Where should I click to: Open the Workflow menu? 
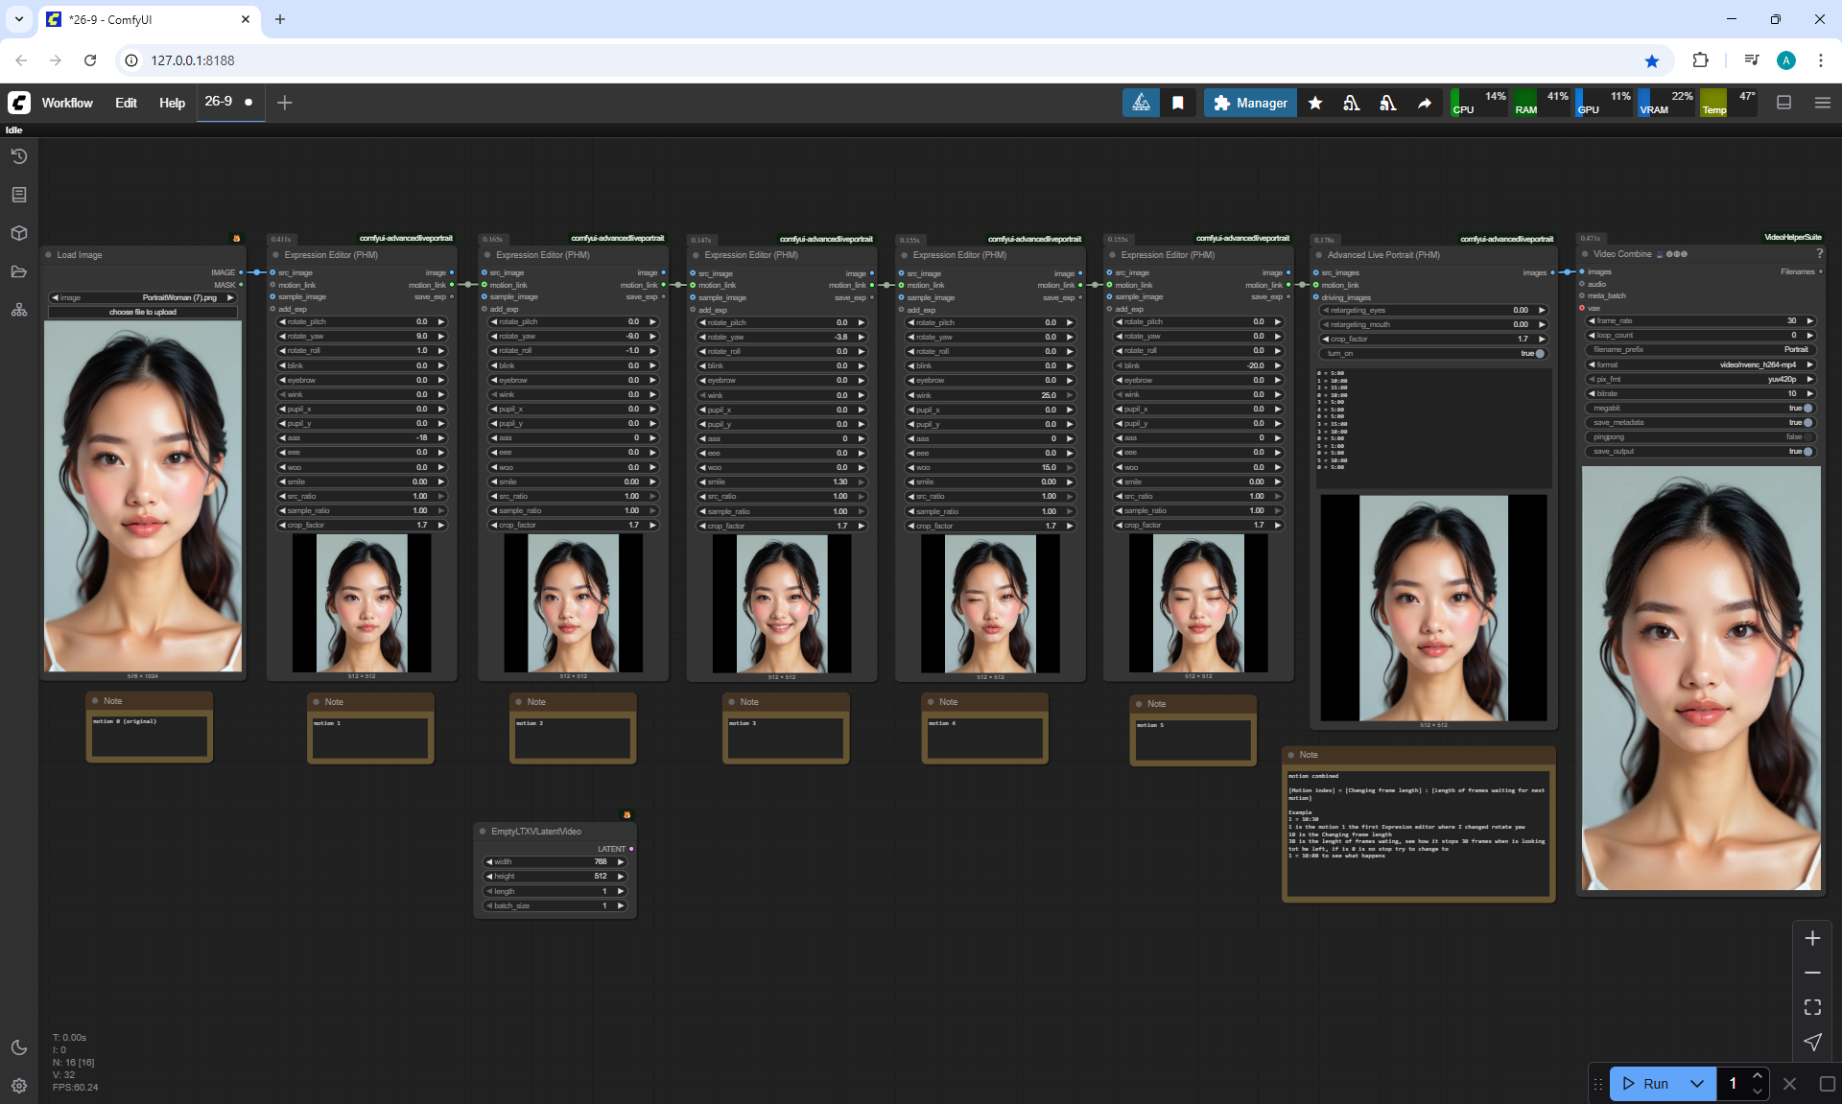(x=67, y=103)
